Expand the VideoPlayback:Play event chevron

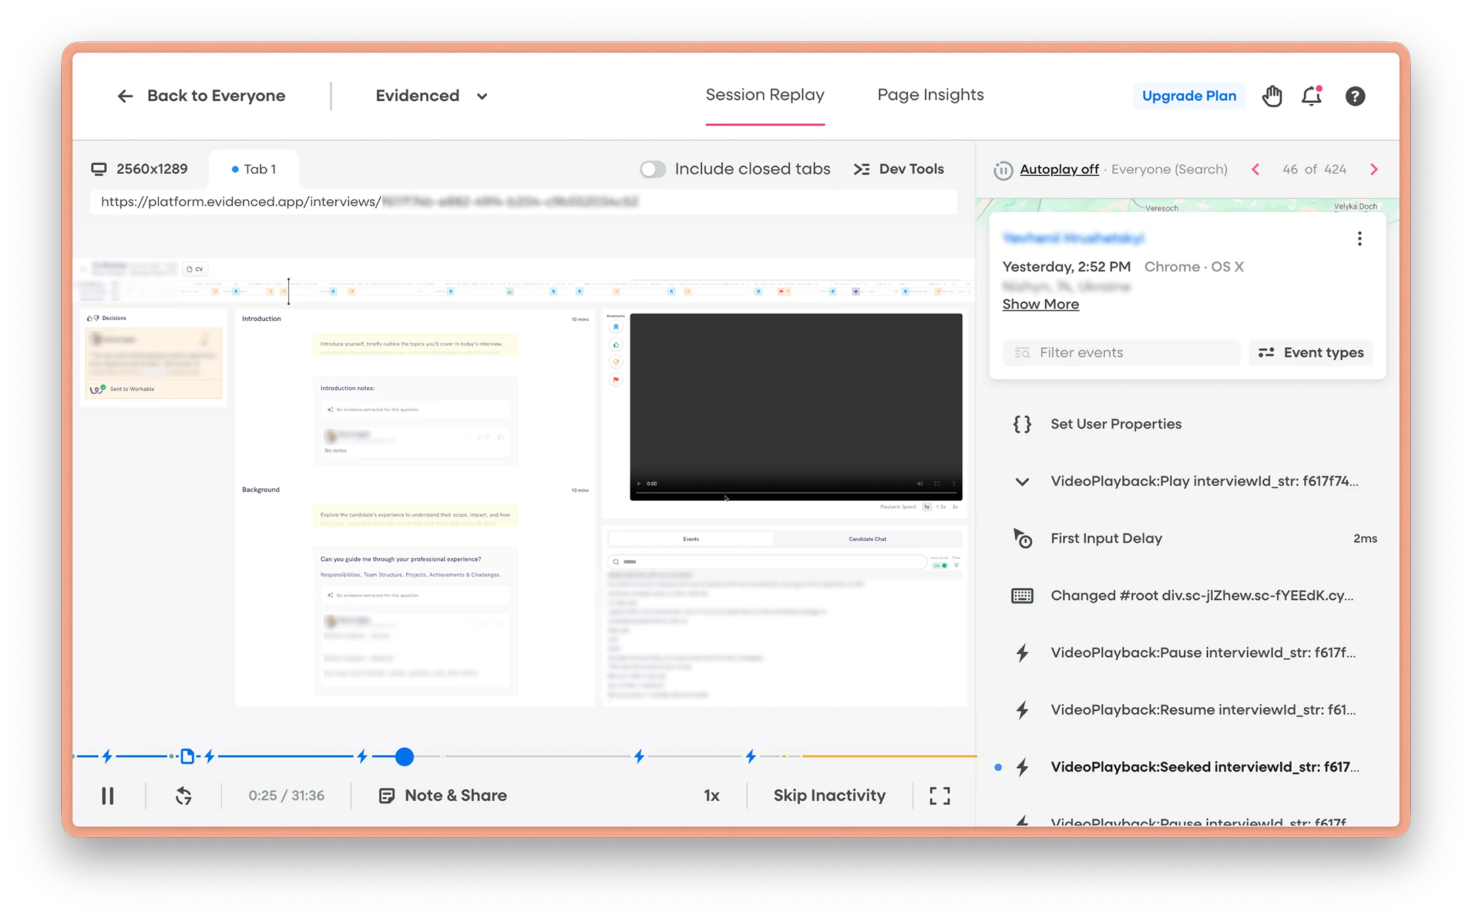coord(1022,482)
